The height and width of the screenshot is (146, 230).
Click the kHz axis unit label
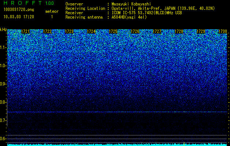tap(3, 30)
